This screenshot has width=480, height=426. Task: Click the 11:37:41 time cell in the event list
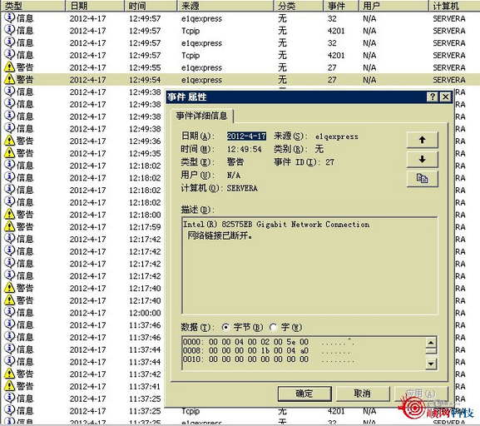pos(145,386)
